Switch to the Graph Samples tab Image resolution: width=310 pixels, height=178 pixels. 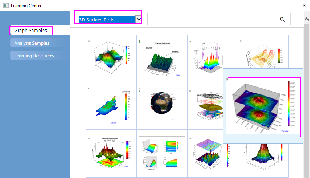[x=31, y=31]
